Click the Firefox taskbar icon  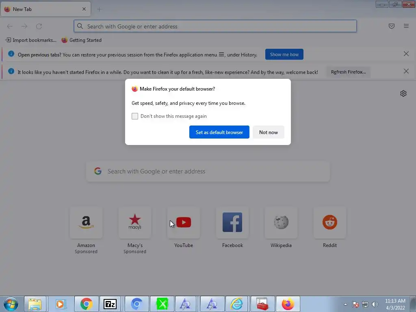(288, 304)
